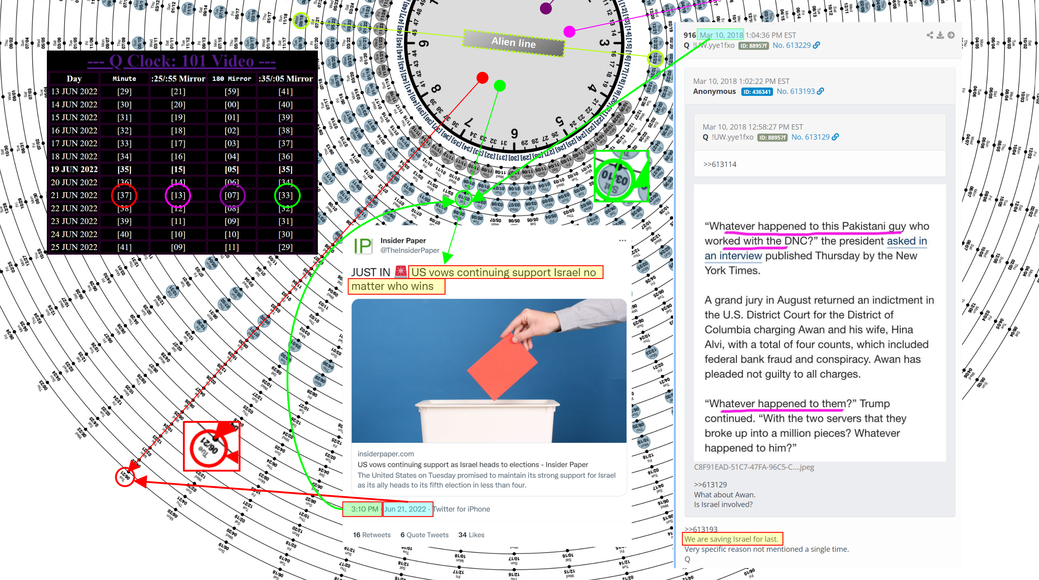This screenshot has width=1039, height=580.
Task: Select the 19 JUN 2022 day cell
Action: pyautogui.click(x=74, y=169)
